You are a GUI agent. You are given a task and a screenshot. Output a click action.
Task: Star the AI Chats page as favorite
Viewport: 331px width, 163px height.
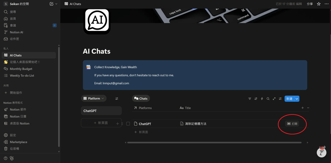point(319,4)
